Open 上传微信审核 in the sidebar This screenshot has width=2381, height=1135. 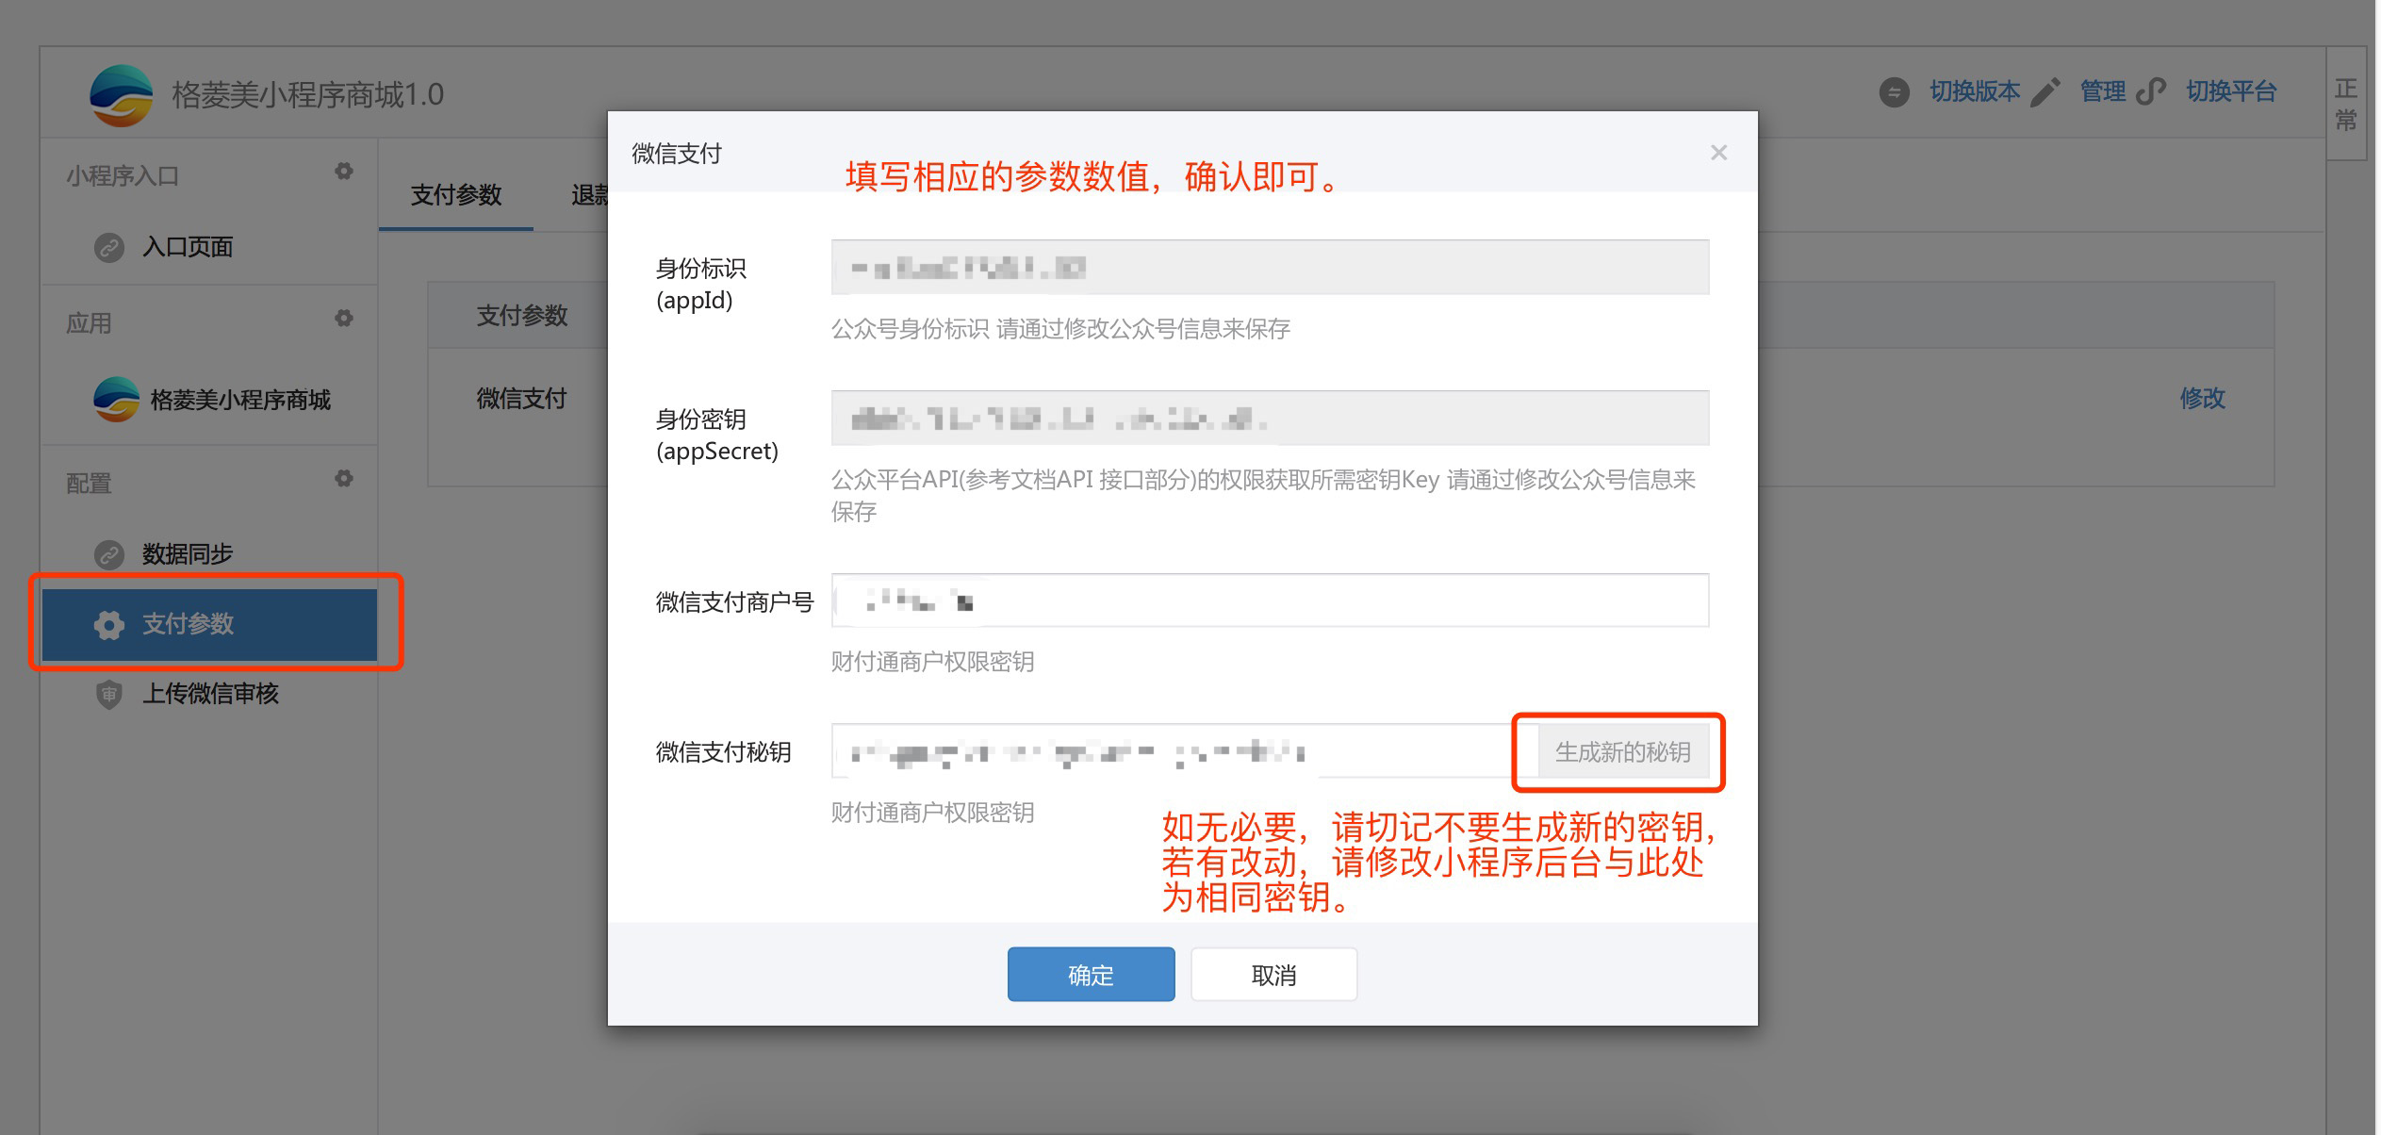208,694
